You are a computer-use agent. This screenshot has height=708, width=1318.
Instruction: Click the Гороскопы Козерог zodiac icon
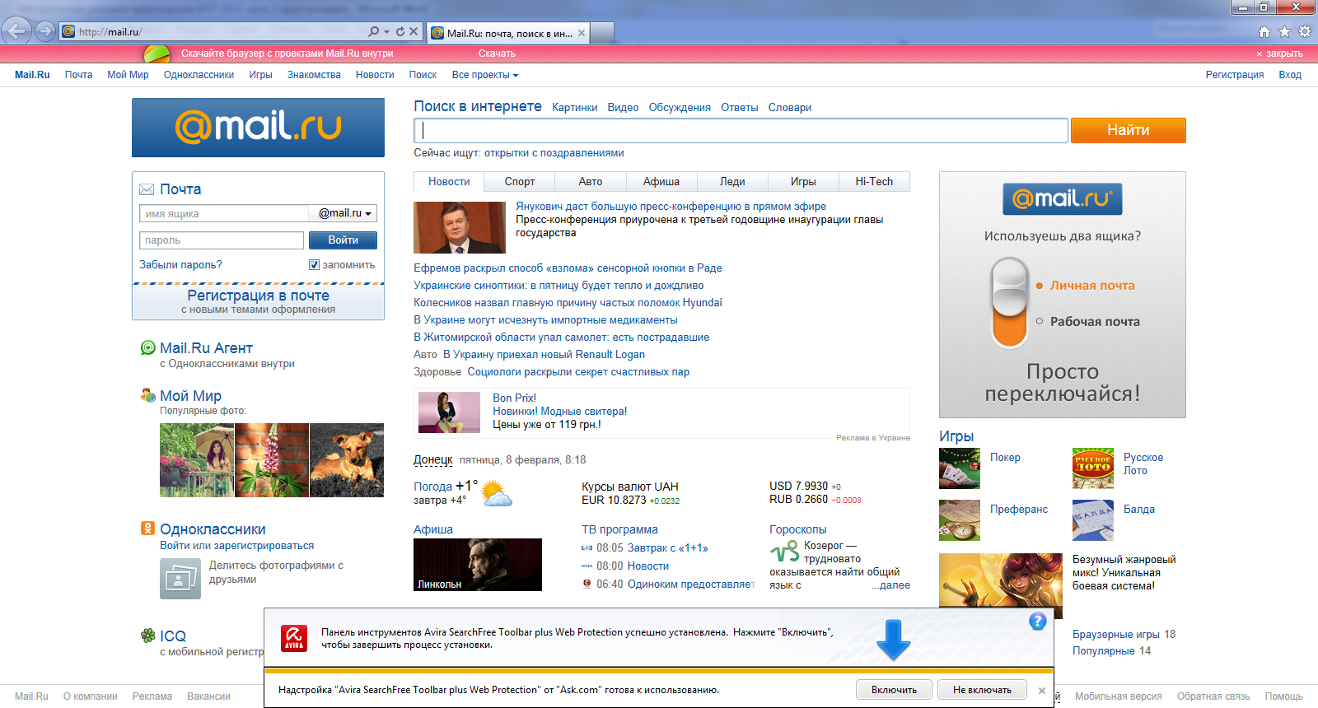point(784,552)
